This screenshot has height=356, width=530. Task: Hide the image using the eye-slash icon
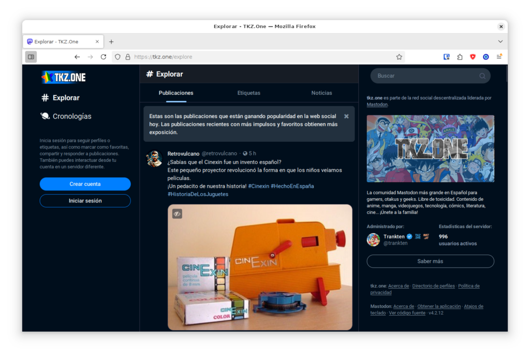pyautogui.click(x=177, y=214)
